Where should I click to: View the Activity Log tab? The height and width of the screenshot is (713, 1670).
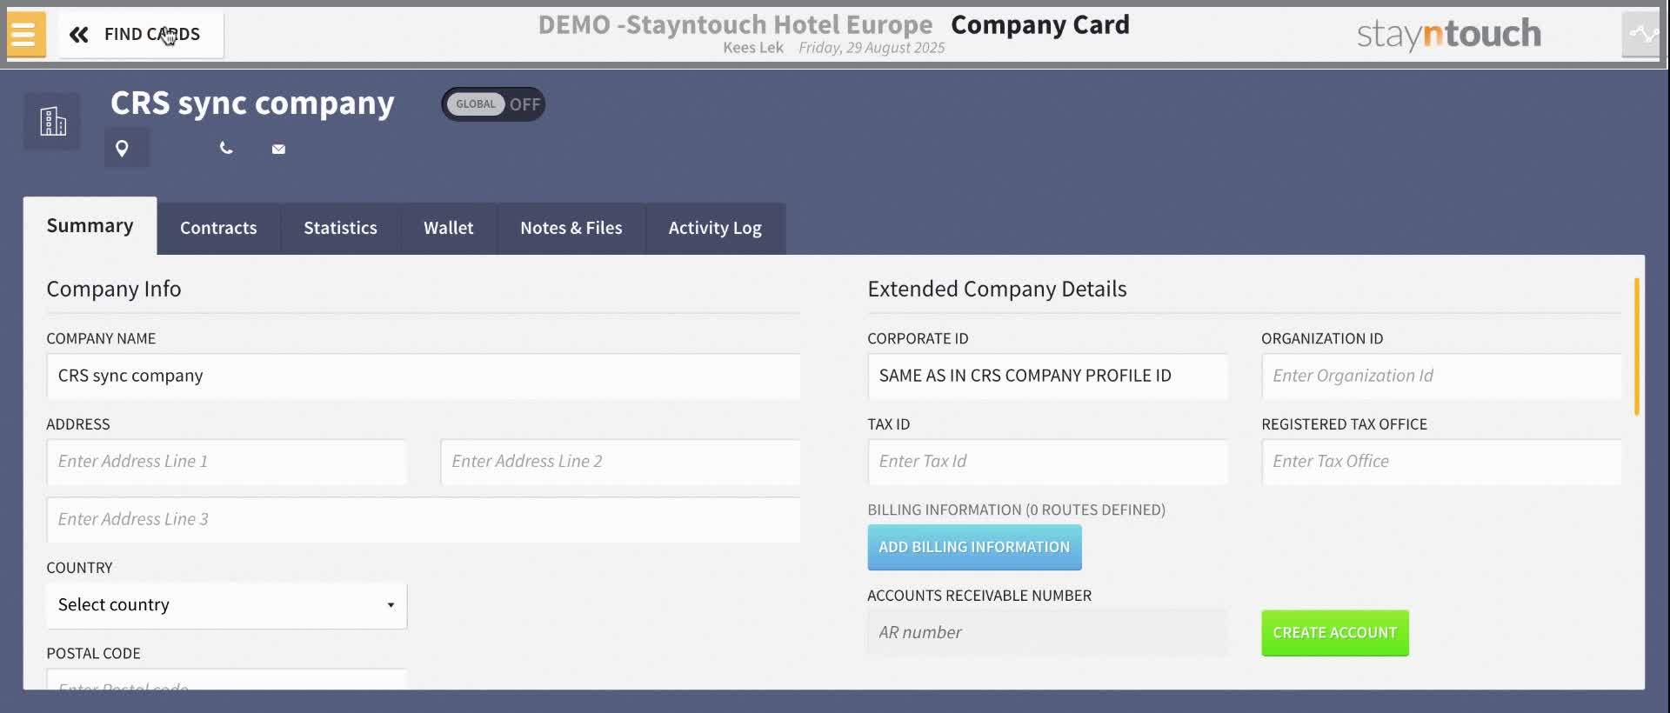tap(715, 229)
